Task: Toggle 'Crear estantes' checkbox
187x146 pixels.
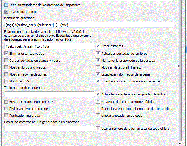Action: (x=98, y=46)
